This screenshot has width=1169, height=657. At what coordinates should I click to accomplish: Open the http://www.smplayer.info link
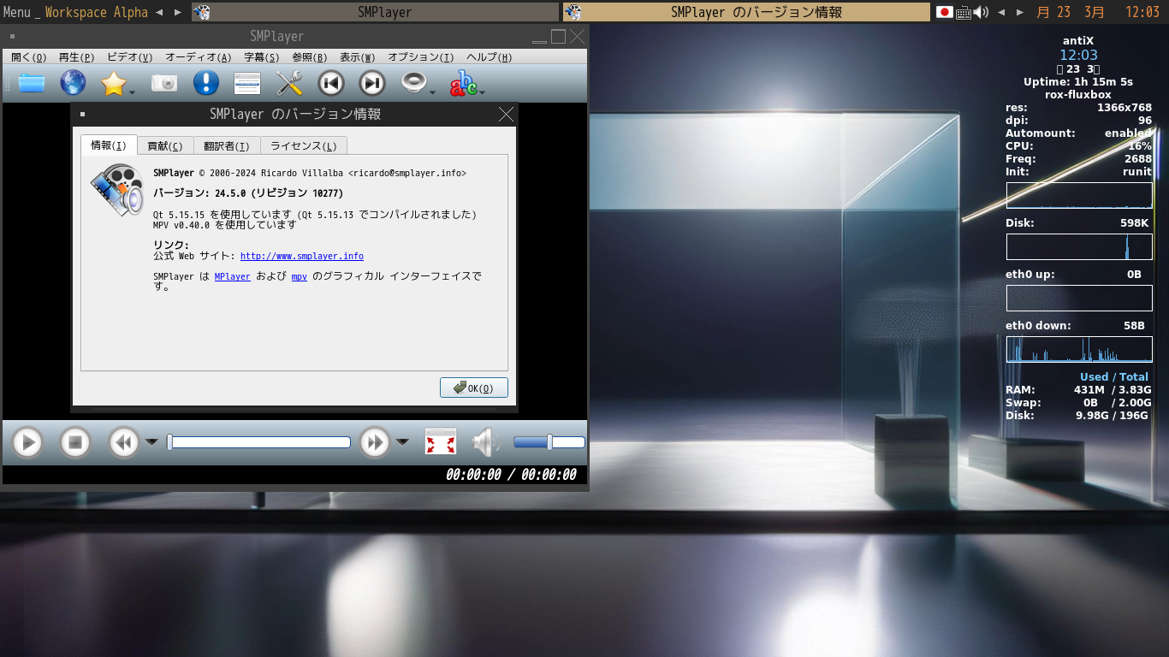point(301,256)
